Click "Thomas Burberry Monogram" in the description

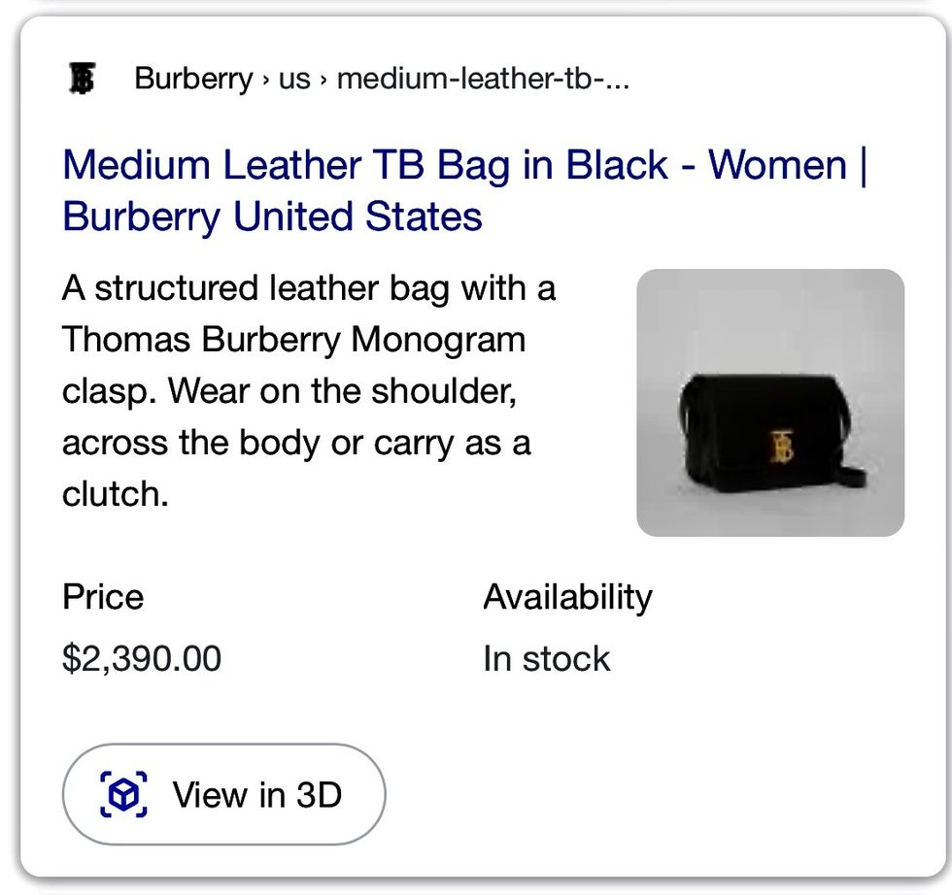[x=293, y=340]
